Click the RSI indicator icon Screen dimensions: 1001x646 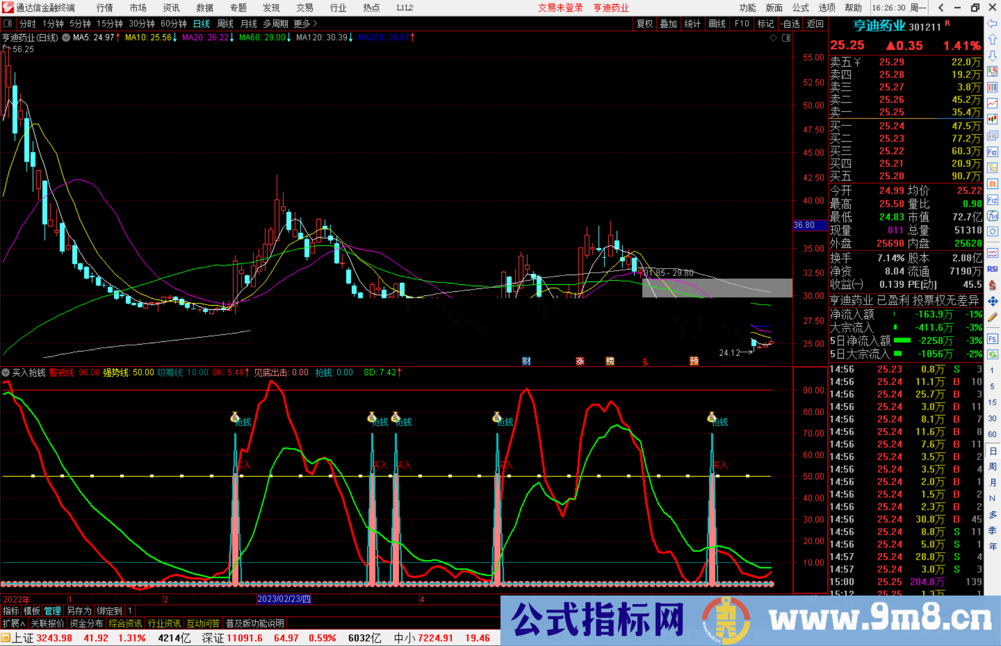tap(992, 269)
